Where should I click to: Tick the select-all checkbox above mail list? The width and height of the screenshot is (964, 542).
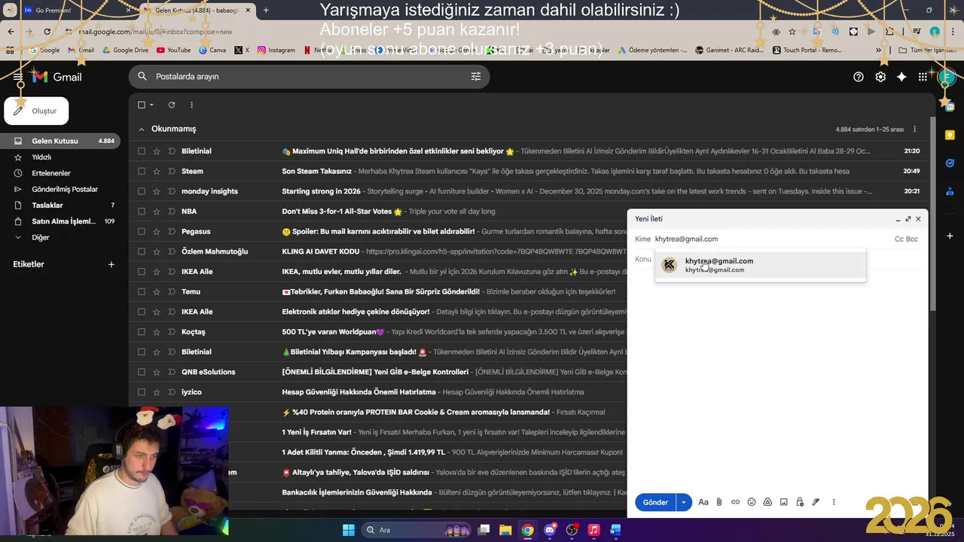tap(142, 105)
